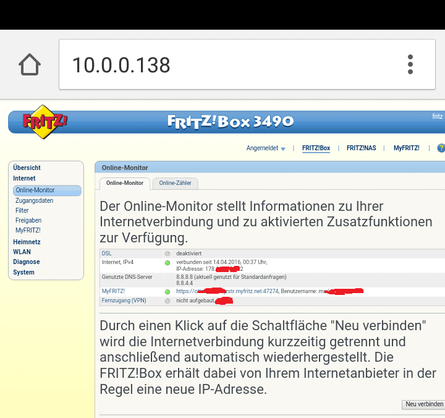Click the blue help question mark icon
445x418 pixels.
[x=441, y=148]
